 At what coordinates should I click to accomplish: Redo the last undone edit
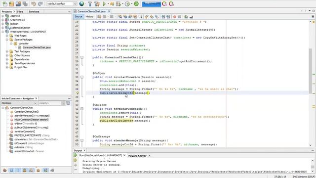[x=40, y=4]
